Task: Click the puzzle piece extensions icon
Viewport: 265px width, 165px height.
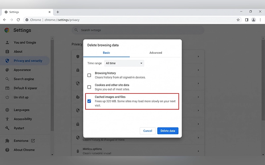Action: point(7,141)
